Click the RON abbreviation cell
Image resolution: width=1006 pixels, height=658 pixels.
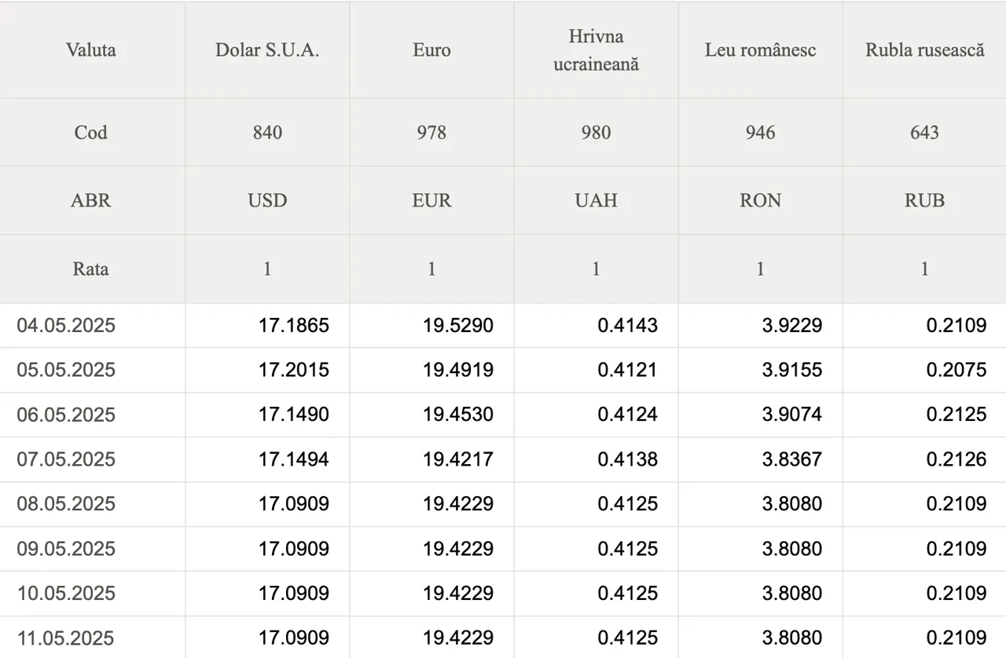click(x=760, y=200)
